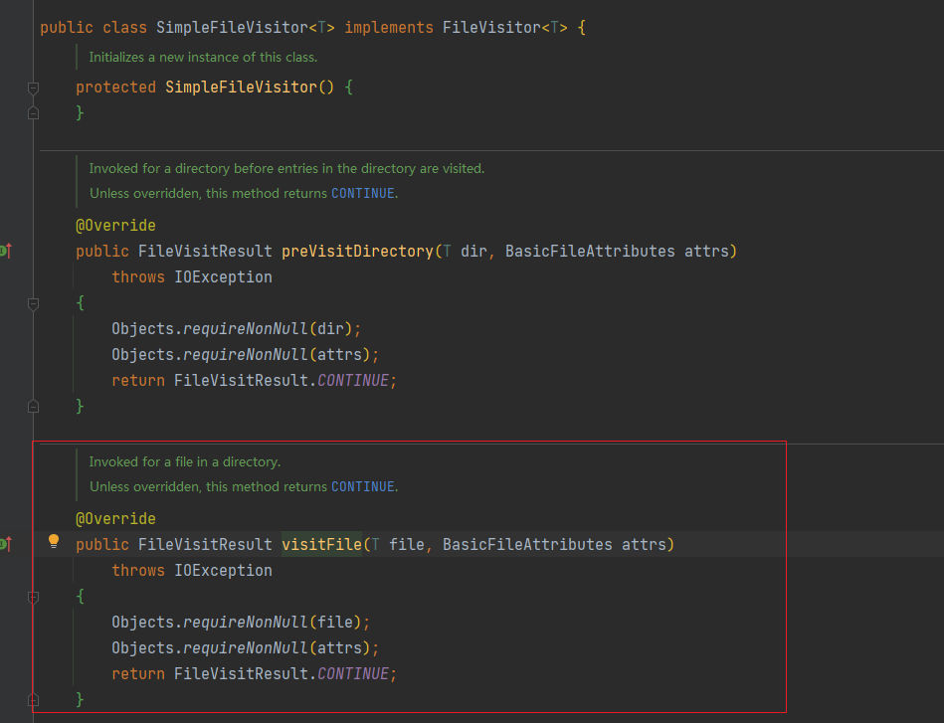The height and width of the screenshot is (723, 944).
Task: Open CONTINUE link in visitFile documentation
Action: pos(362,486)
